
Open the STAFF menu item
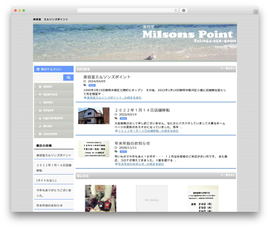pos(54,110)
